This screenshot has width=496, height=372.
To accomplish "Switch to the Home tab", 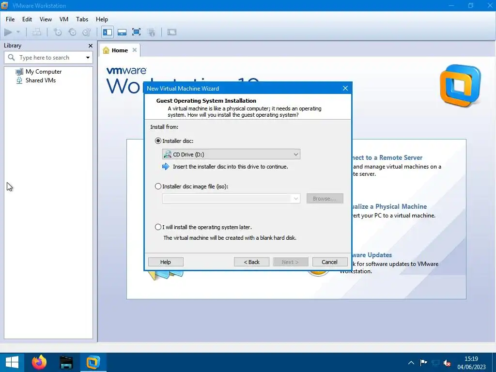I will click(120, 50).
